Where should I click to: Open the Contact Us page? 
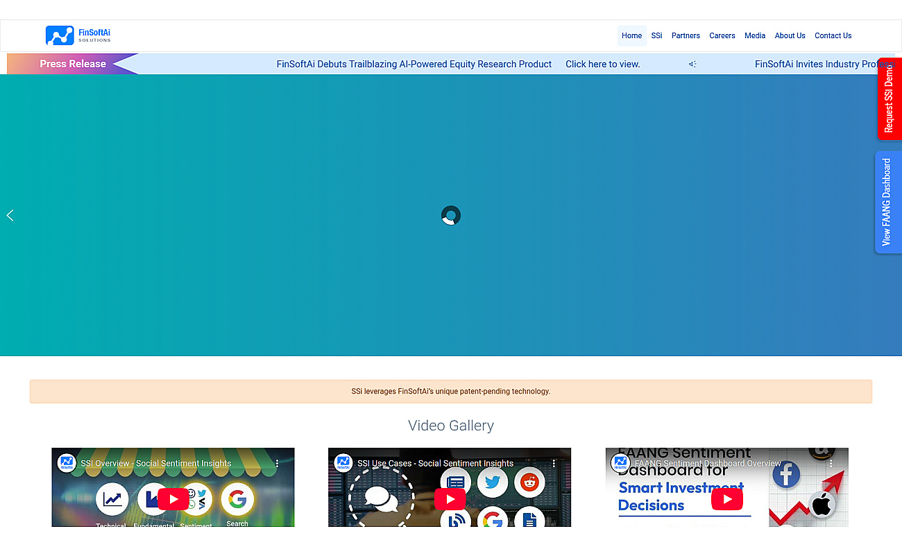coord(833,36)
